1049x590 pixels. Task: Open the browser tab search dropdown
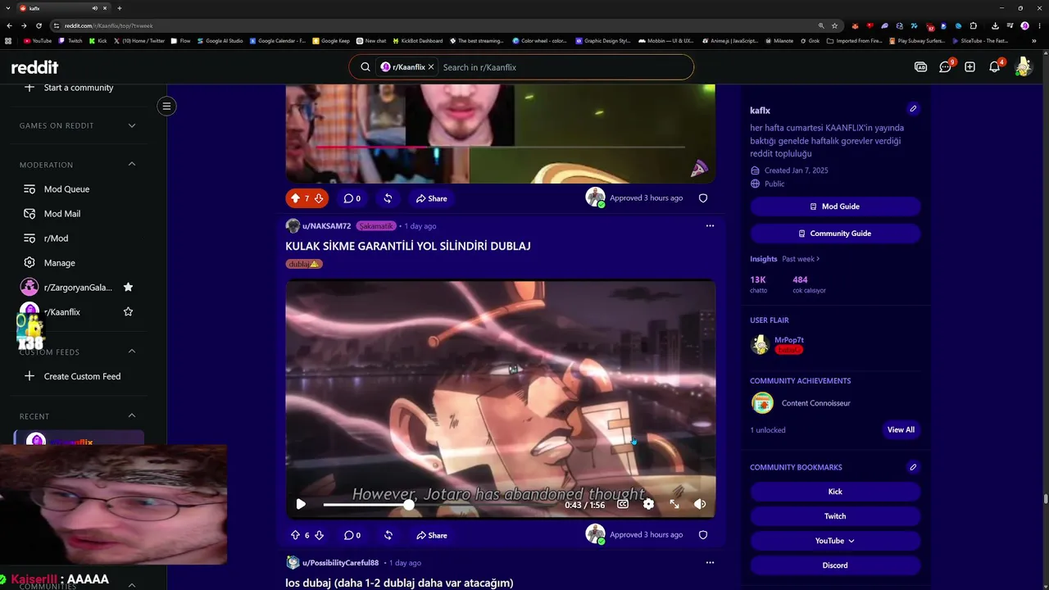click(x=10, y=8)
